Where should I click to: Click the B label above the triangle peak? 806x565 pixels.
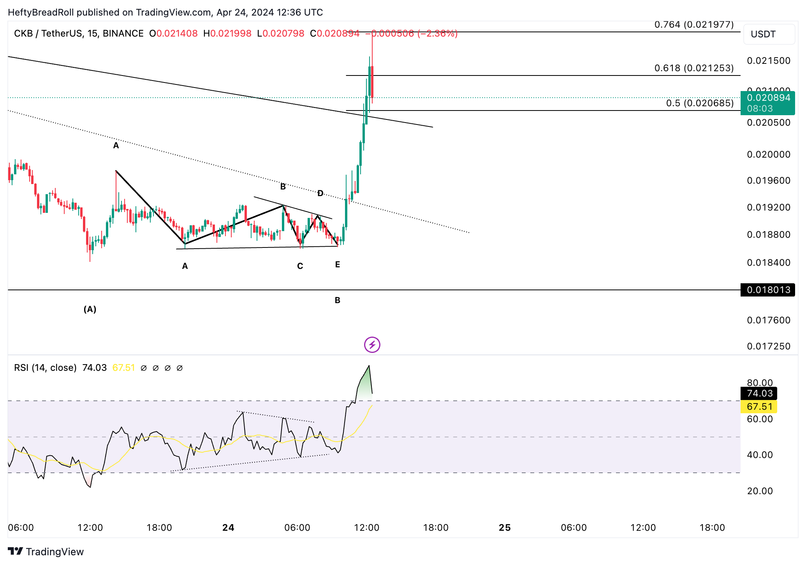[283, 187]
